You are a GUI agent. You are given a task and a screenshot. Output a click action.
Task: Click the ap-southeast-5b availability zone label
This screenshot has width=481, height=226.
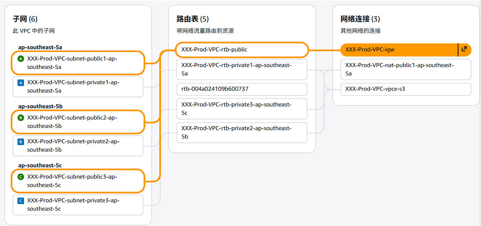pyautogui.click(x=40, y=106)
